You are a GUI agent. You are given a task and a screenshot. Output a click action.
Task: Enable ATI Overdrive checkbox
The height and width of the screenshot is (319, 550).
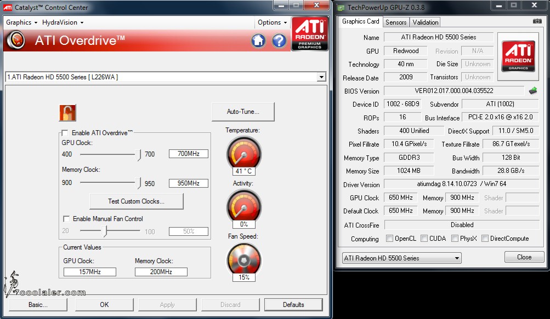tap(65, 133)
